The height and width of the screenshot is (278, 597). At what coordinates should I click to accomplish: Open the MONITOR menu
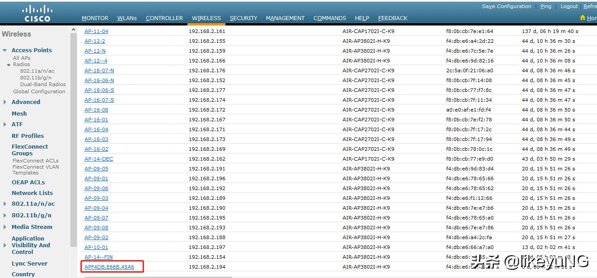pos(95,18)
